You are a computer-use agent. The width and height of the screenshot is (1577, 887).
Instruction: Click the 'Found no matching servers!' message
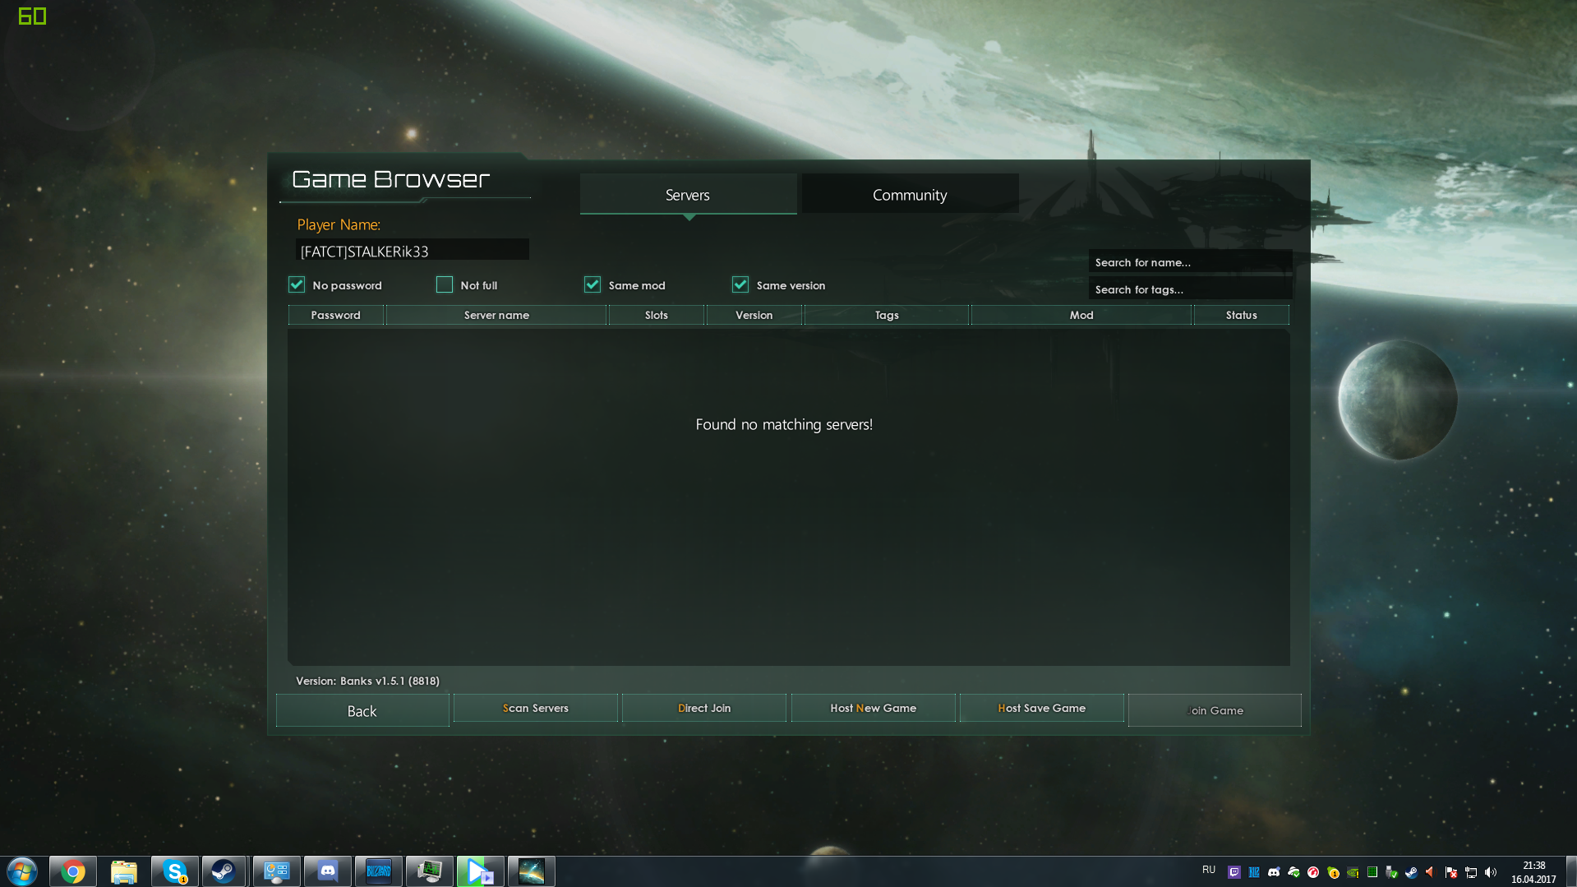click(x=784, y=424)
